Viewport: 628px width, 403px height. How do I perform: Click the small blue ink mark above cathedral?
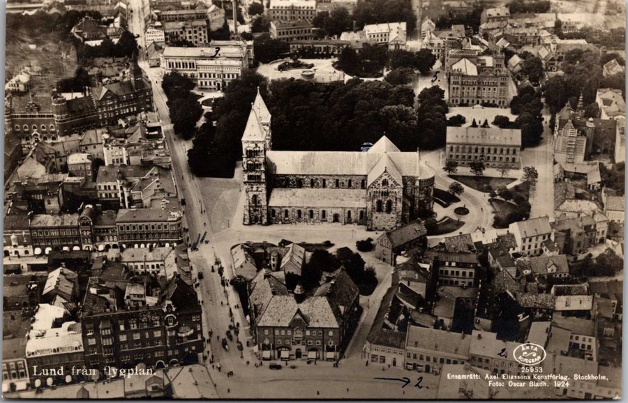pyautogui.click(x=366, y=146)
